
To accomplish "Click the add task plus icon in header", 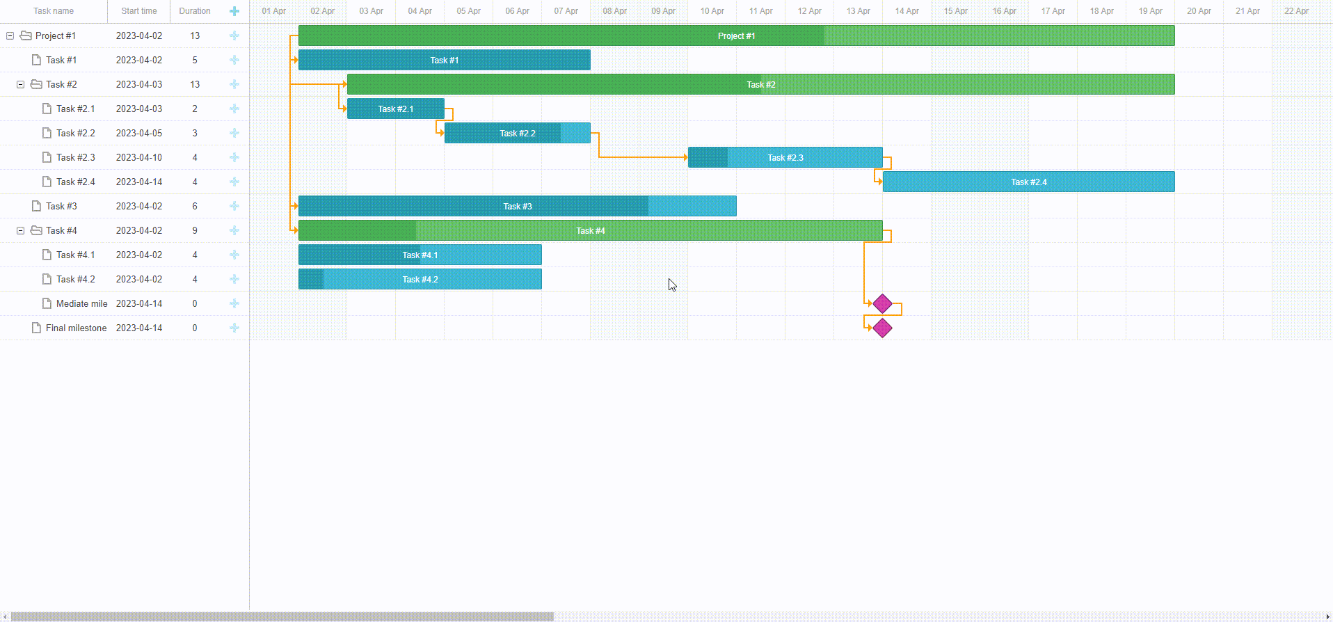I will (234, 11).
